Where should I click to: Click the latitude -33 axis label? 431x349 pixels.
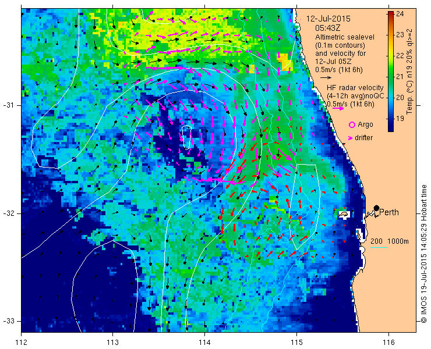click(9, 321)
